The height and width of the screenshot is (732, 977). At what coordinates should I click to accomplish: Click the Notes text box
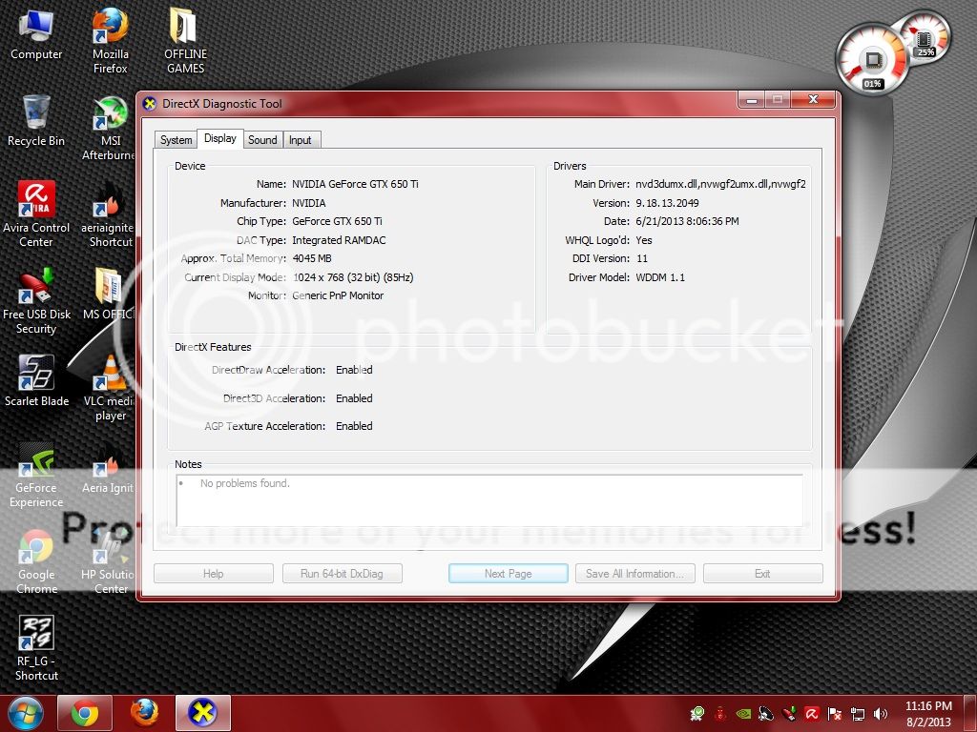489,500
